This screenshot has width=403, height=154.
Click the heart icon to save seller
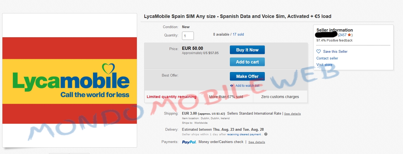pyautogui.click(x=319, y=51)
